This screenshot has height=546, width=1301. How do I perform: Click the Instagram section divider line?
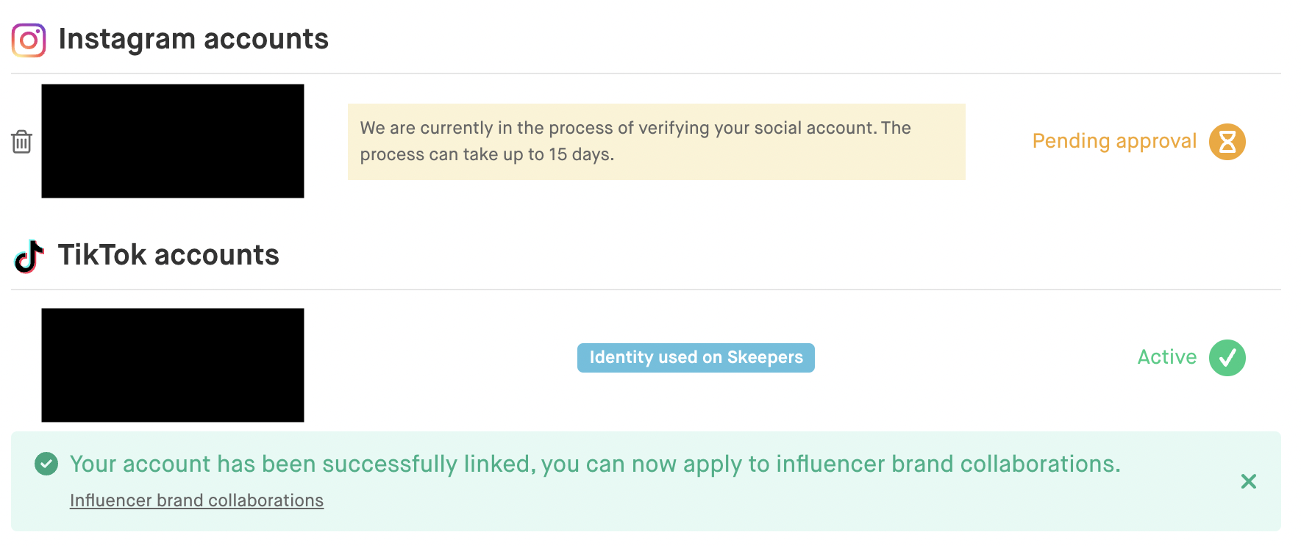pyautogui.click(x=646, y=73)
